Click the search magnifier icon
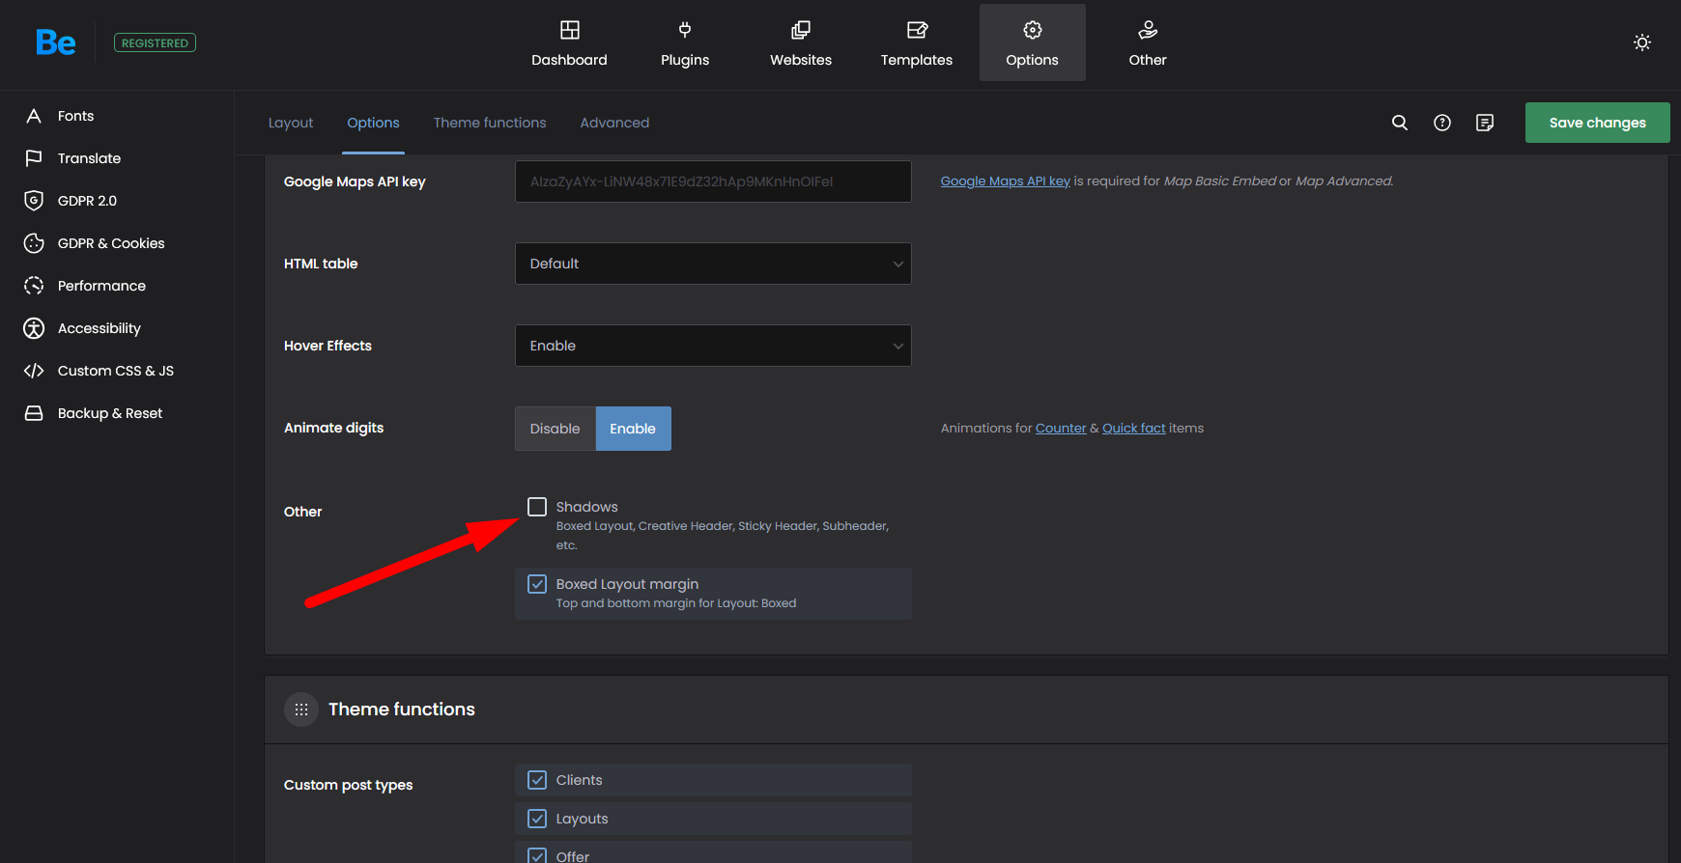The height and width of the screenshot is (863, 1681). tap(1399, 123)
